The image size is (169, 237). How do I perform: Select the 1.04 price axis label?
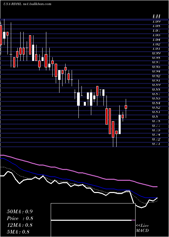[156, 40]
